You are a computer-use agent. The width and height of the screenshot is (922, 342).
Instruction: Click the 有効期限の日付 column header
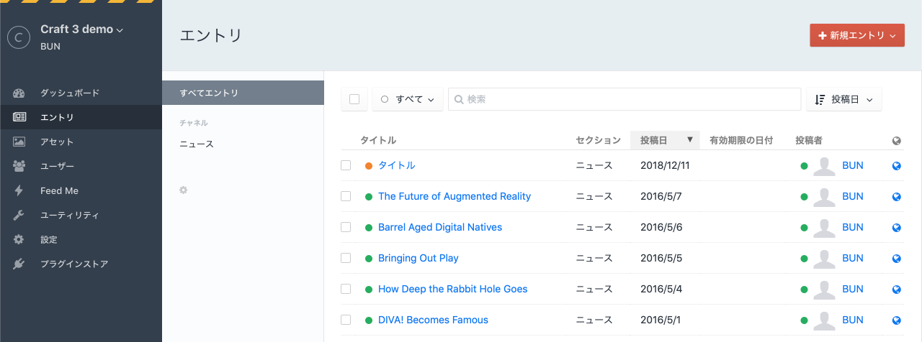(741, 140)
